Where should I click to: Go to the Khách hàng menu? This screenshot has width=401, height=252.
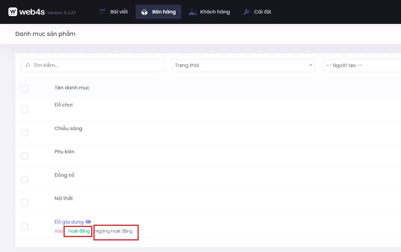click(x=215, y=12)
